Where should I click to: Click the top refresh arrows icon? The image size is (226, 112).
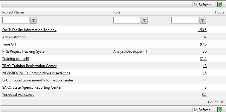pyautogui.click(x=195, y=4)
